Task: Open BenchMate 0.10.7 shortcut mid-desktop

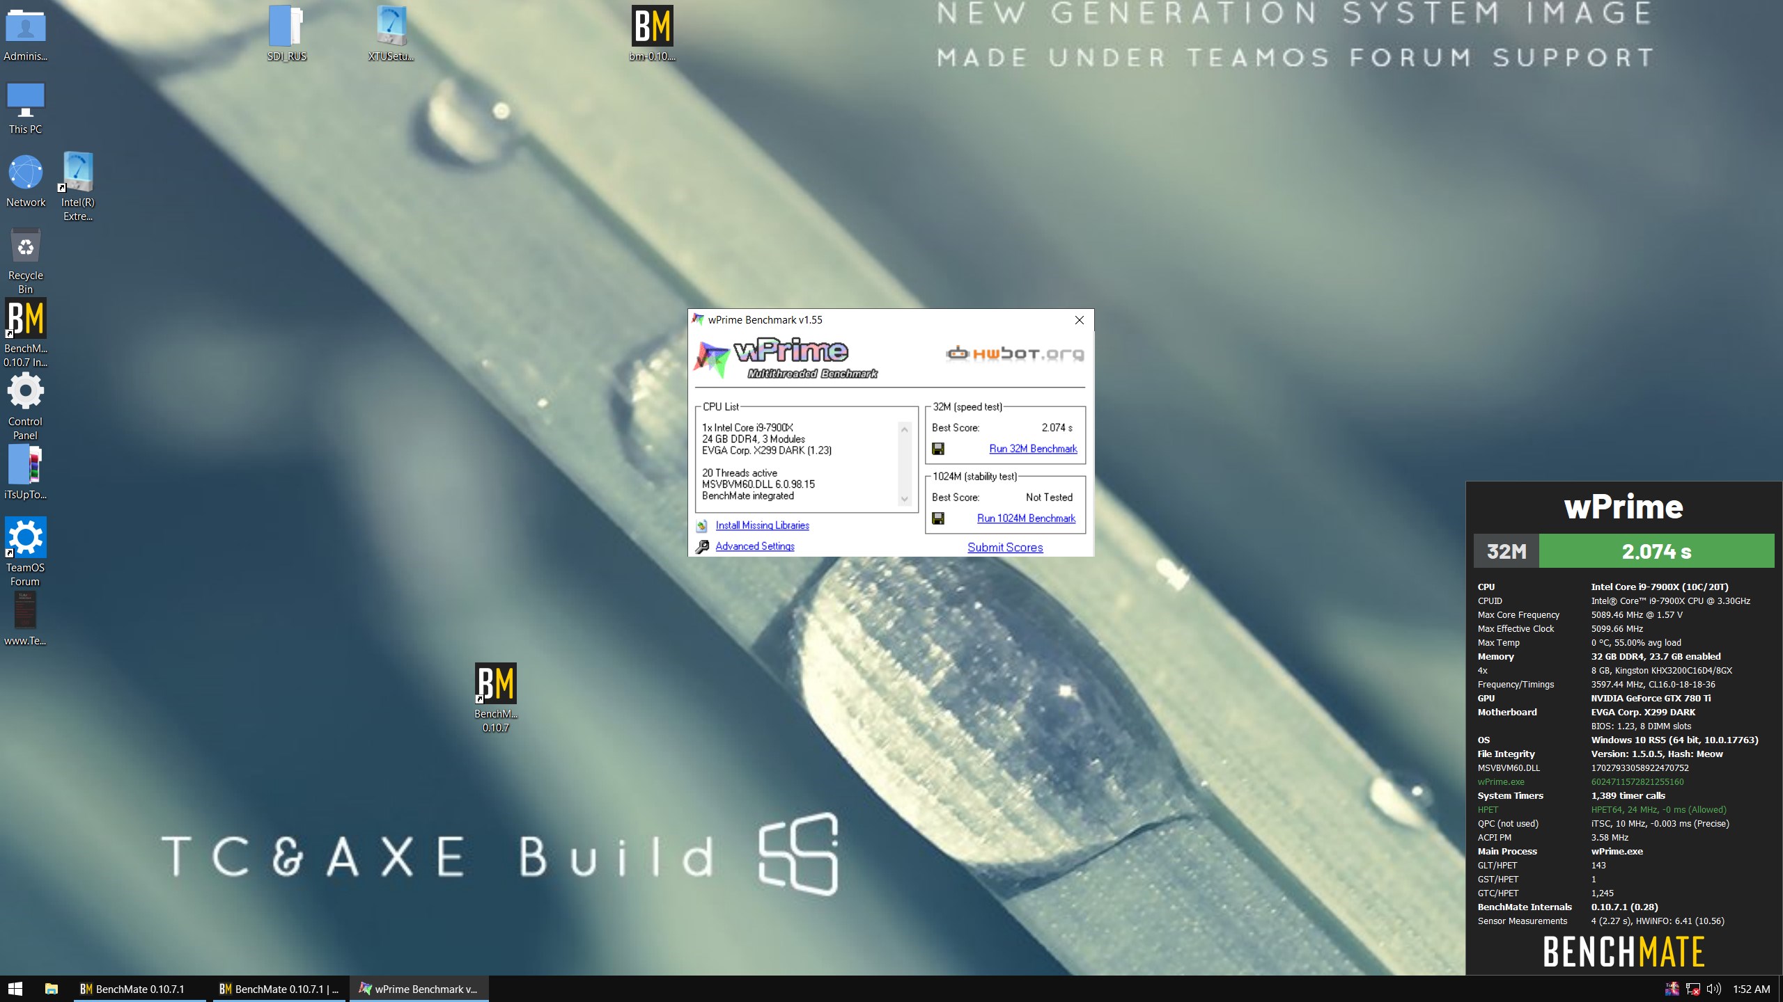Action: click(x=496, y=698)
